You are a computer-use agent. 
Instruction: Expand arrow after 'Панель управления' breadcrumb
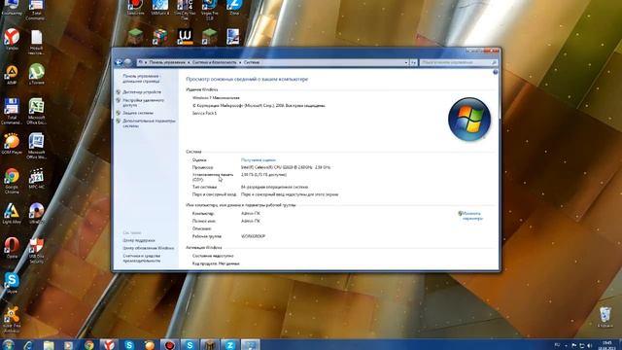[189, 62]
